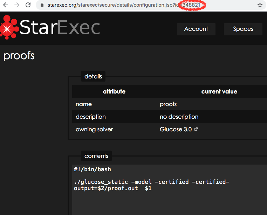The width and height of the screenshot is (267, 215).
Task: Click external link icon beside Glucose 3.0
Action: pyautogui.click(x=196, y=129)
